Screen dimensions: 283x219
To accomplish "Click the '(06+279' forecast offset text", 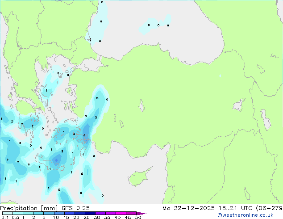I will point(269,208).
